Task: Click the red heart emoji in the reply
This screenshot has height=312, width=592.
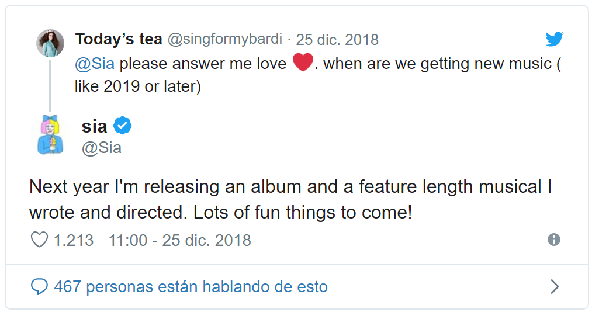Action: (303, 63)
